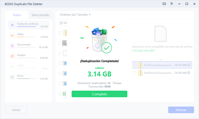The image size is (199, 119).
Task: Click the green S spreadsheet file icon
Action: [x=65, y=94]
